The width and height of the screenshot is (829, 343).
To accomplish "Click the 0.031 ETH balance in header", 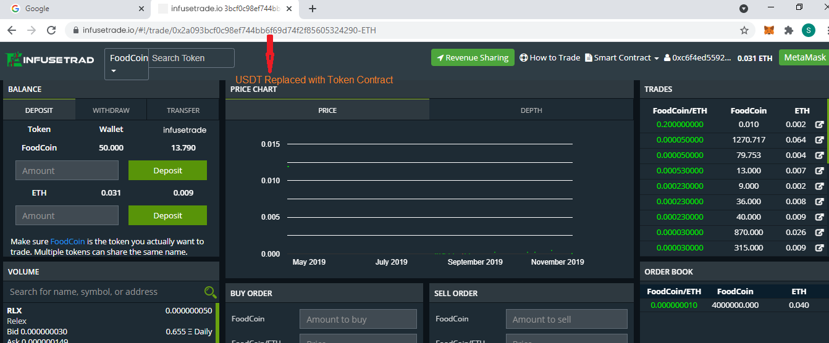I will coord(755,58).
